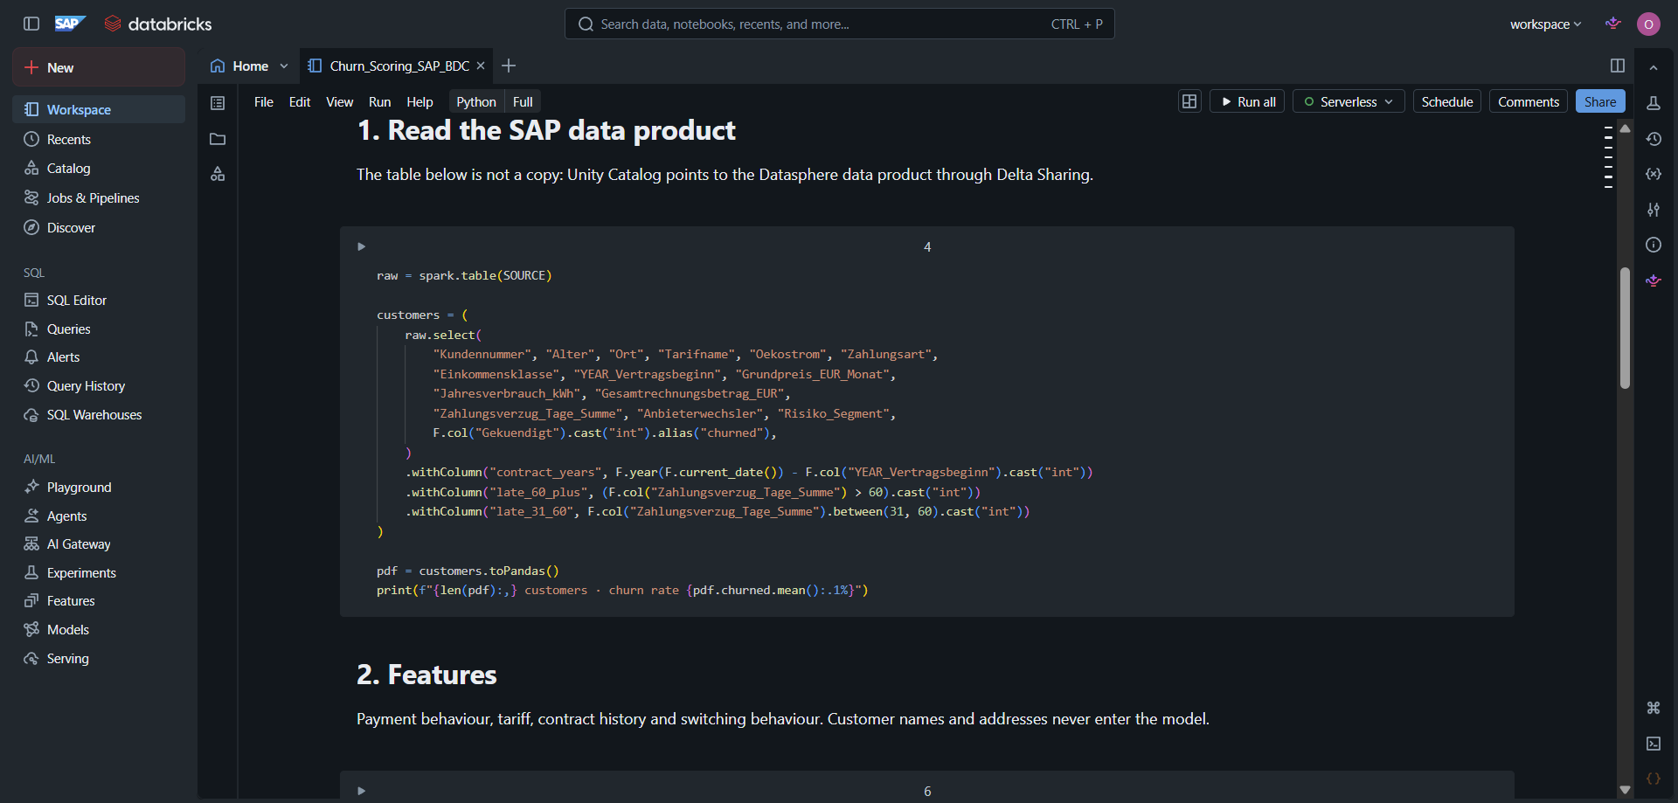Collapse the header with the chevron-up icon

click(x=1654, y=67)
